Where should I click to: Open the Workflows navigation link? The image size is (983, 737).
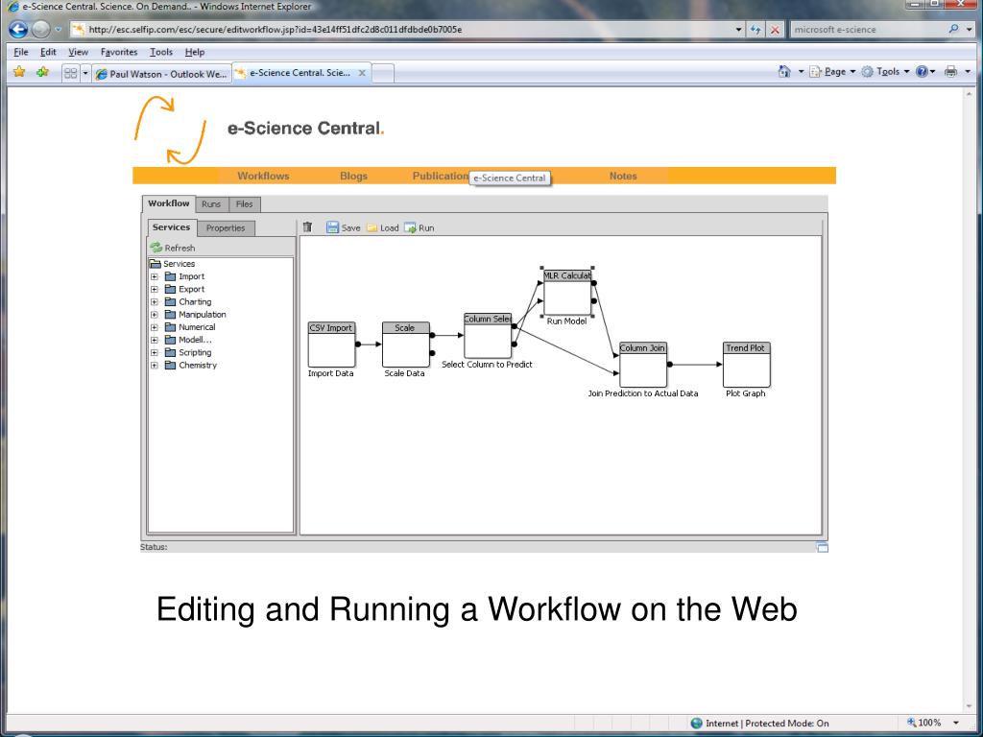coord(263,177)
